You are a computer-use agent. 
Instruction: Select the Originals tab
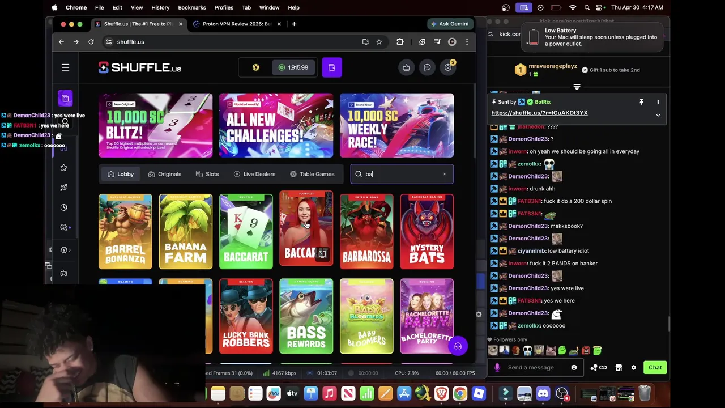click(164, 174)
